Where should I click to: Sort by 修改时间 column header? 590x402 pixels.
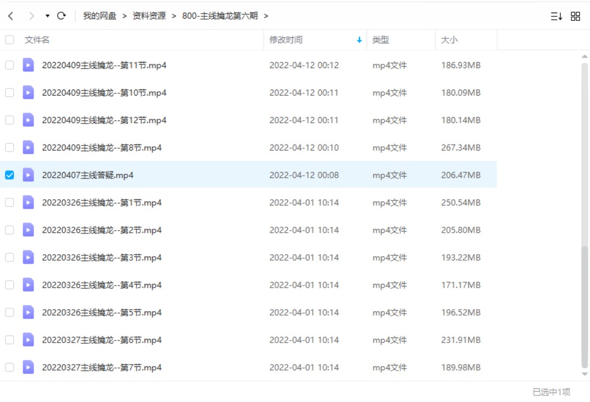pos(286,40)
